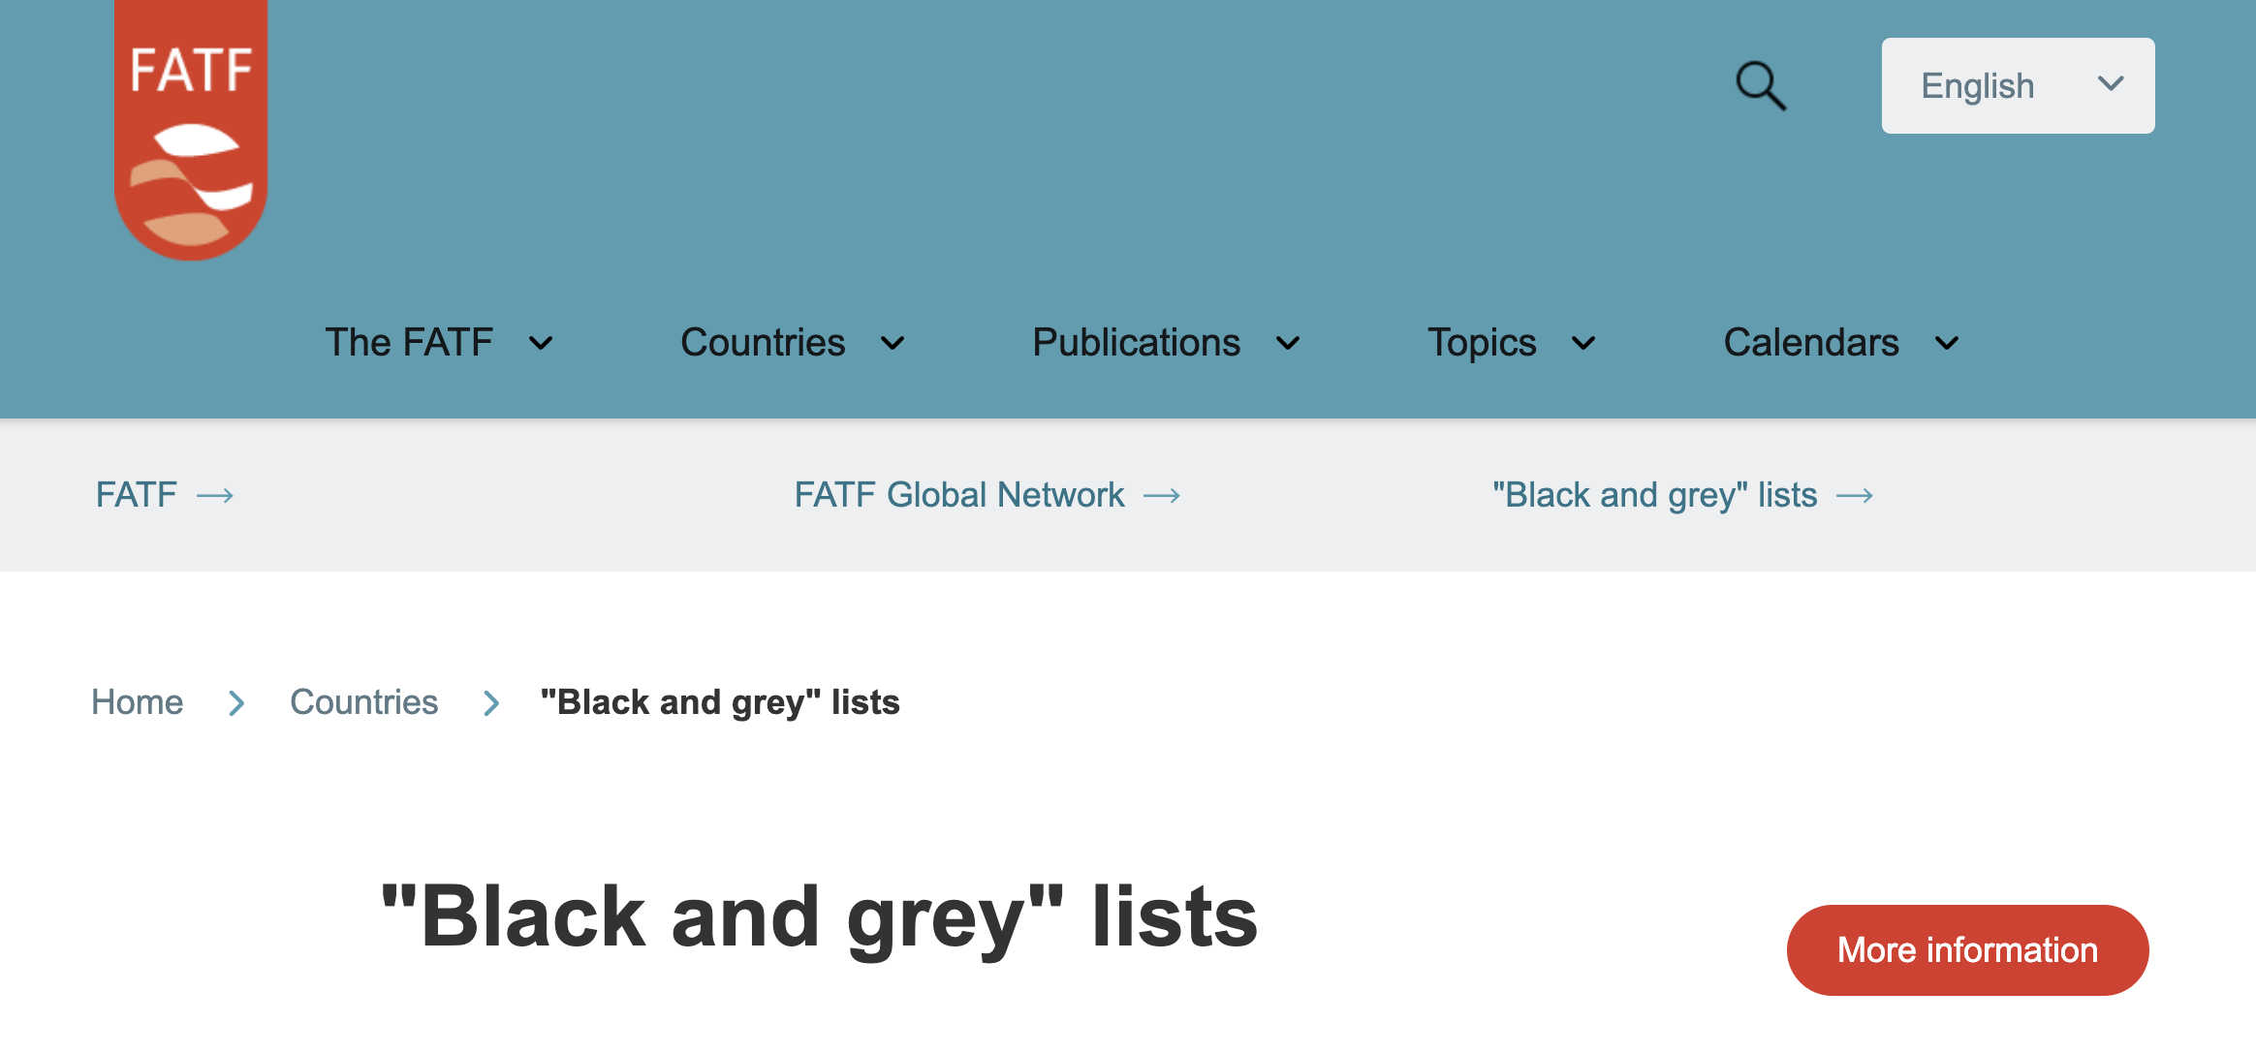Screen dimensions: 2256x1054
Task: Click the magnifying glass in the header
Action: (1762, 85)
